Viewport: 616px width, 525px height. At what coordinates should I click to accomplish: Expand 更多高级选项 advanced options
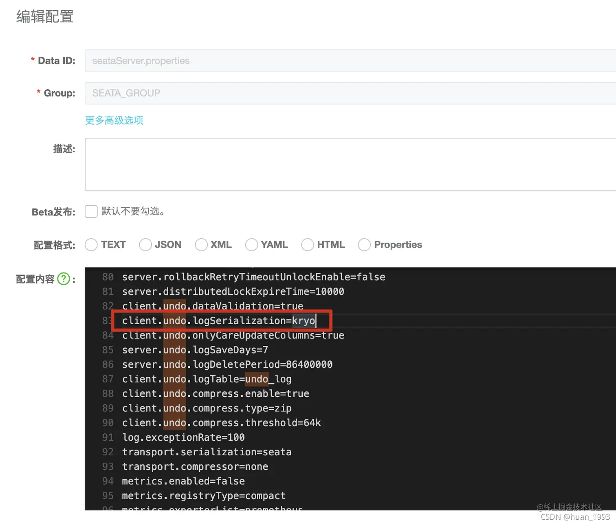pyautogui.click(x=114, y=120)
